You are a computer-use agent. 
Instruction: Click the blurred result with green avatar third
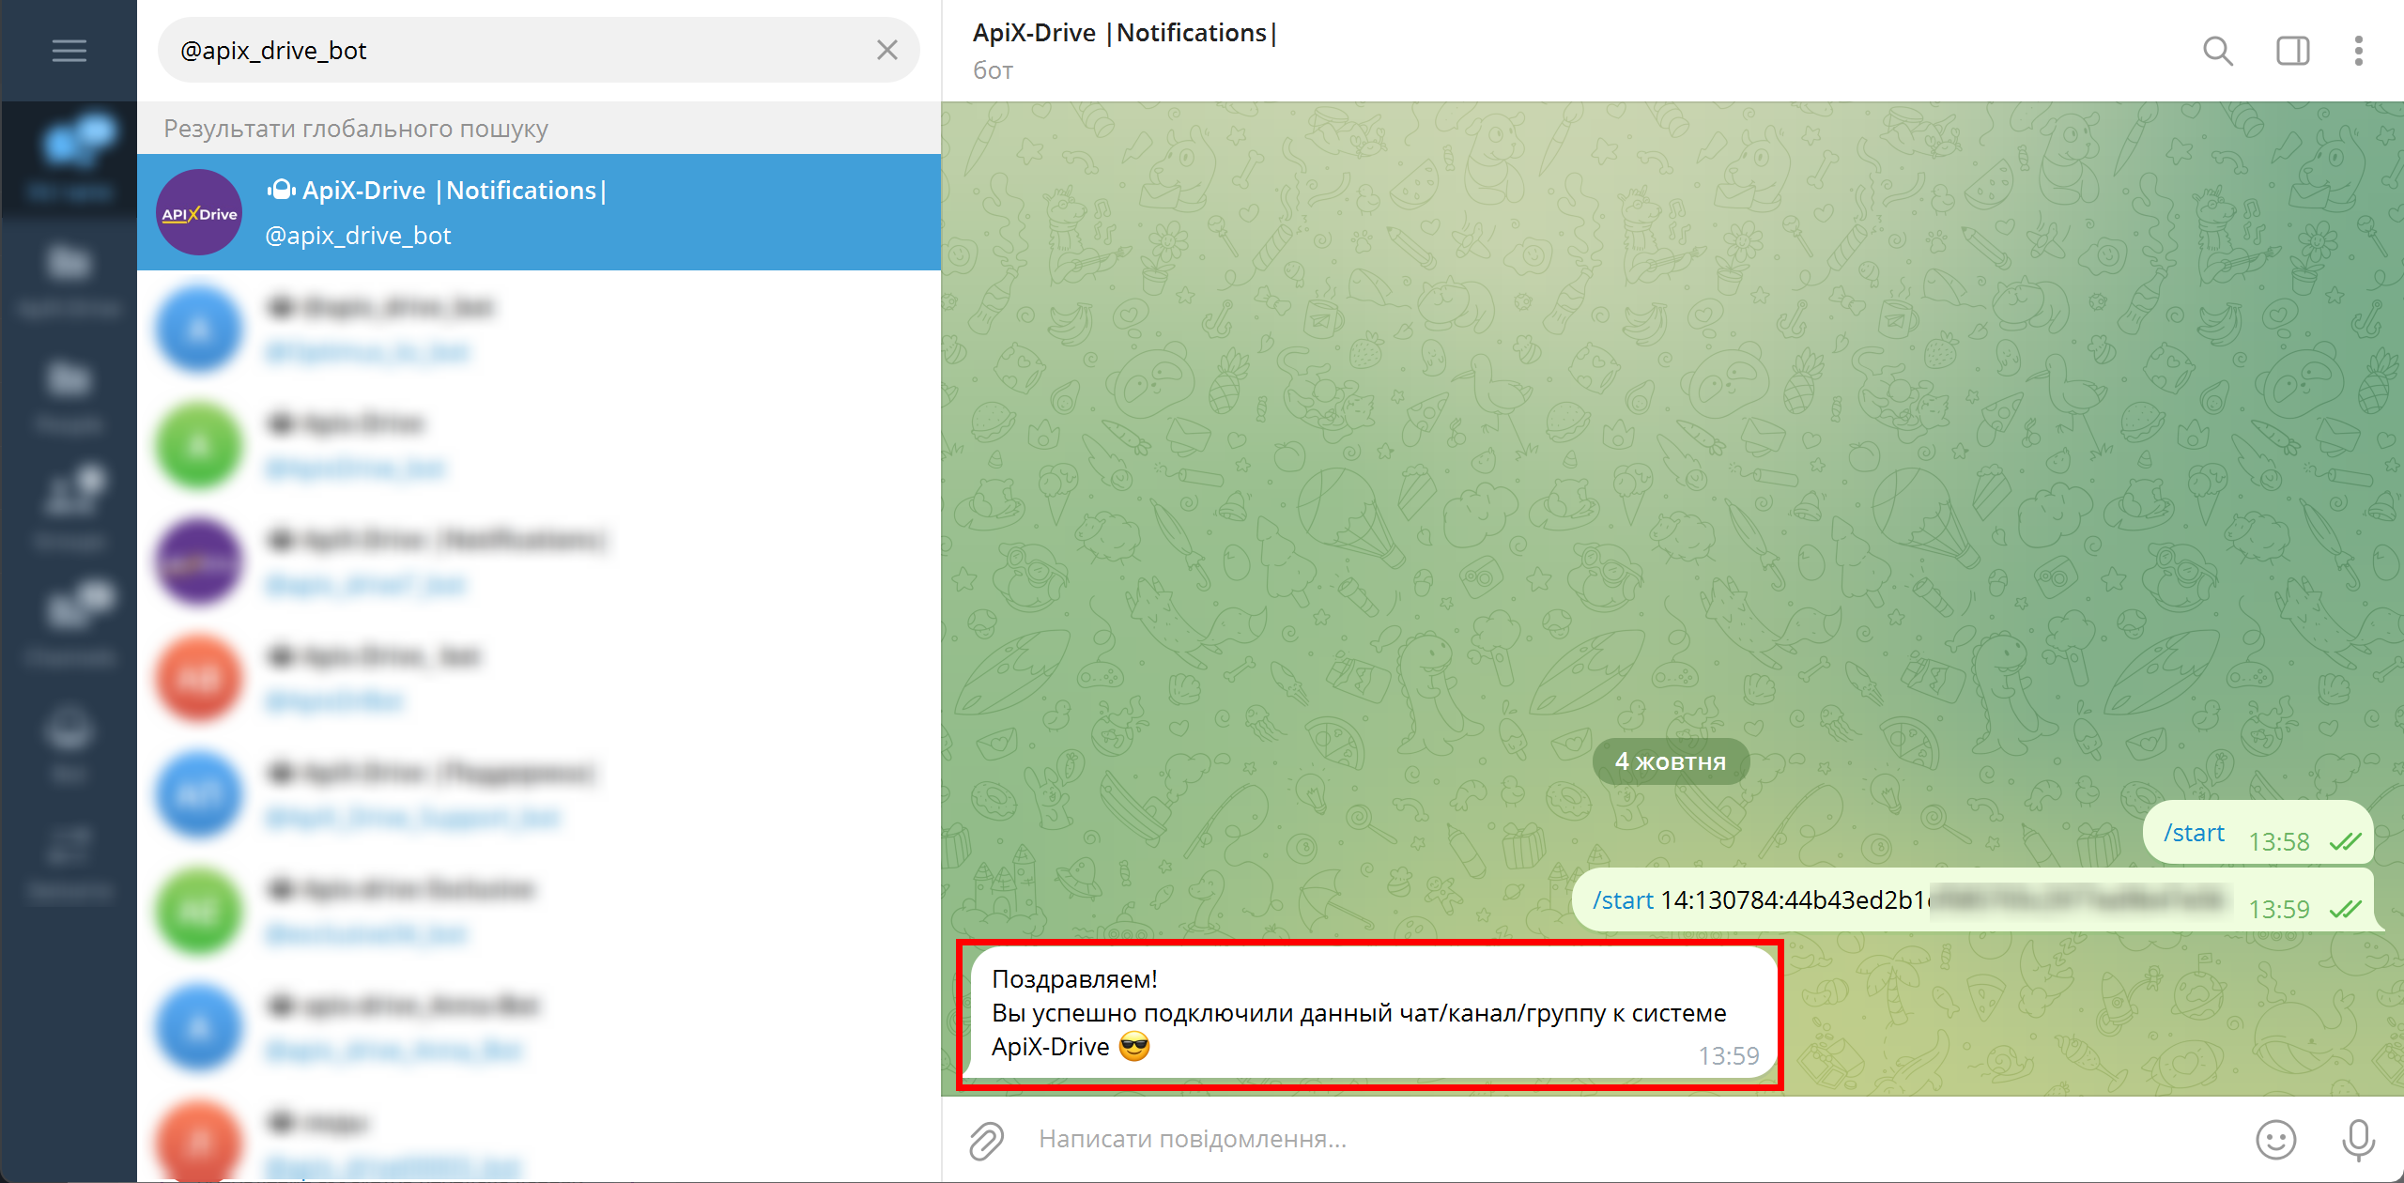(x=539, y=445)
